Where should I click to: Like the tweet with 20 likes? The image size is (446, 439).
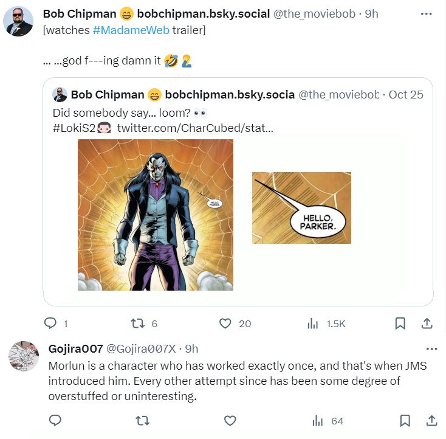point(225,323)
